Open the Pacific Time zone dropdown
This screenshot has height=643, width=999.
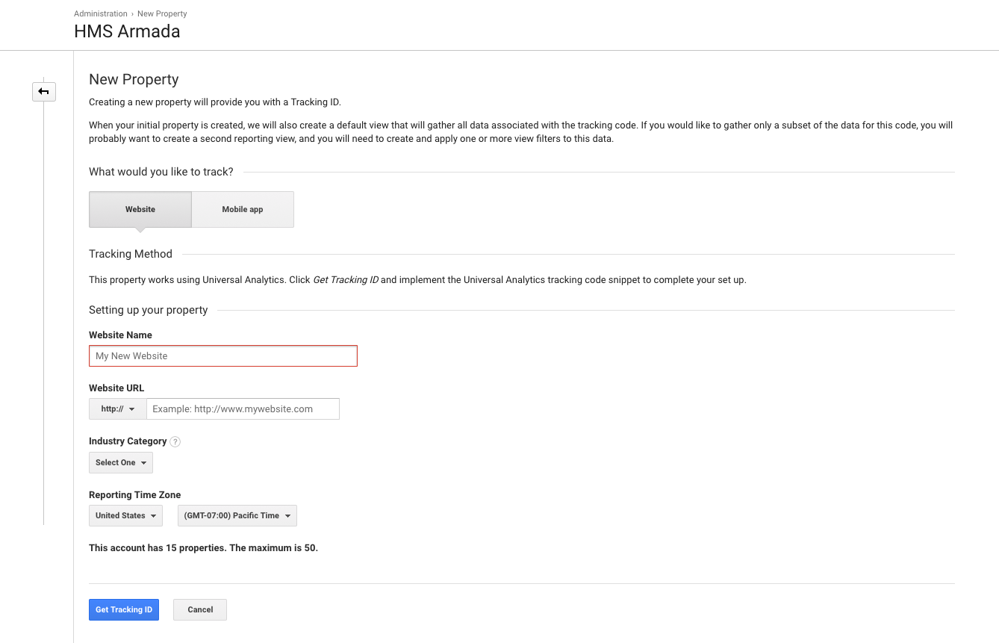pos(237,515)
